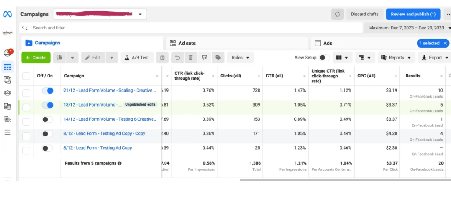The width and height of the screenshot is (451, 202).
Task: Turn off the 21/12 Lead Form Volume campaign
Action: [x=47, y=91]
